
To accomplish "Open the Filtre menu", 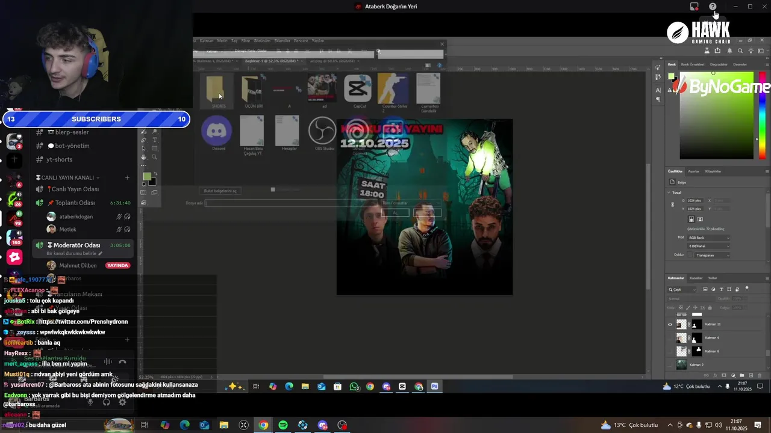I will (245, 41).
